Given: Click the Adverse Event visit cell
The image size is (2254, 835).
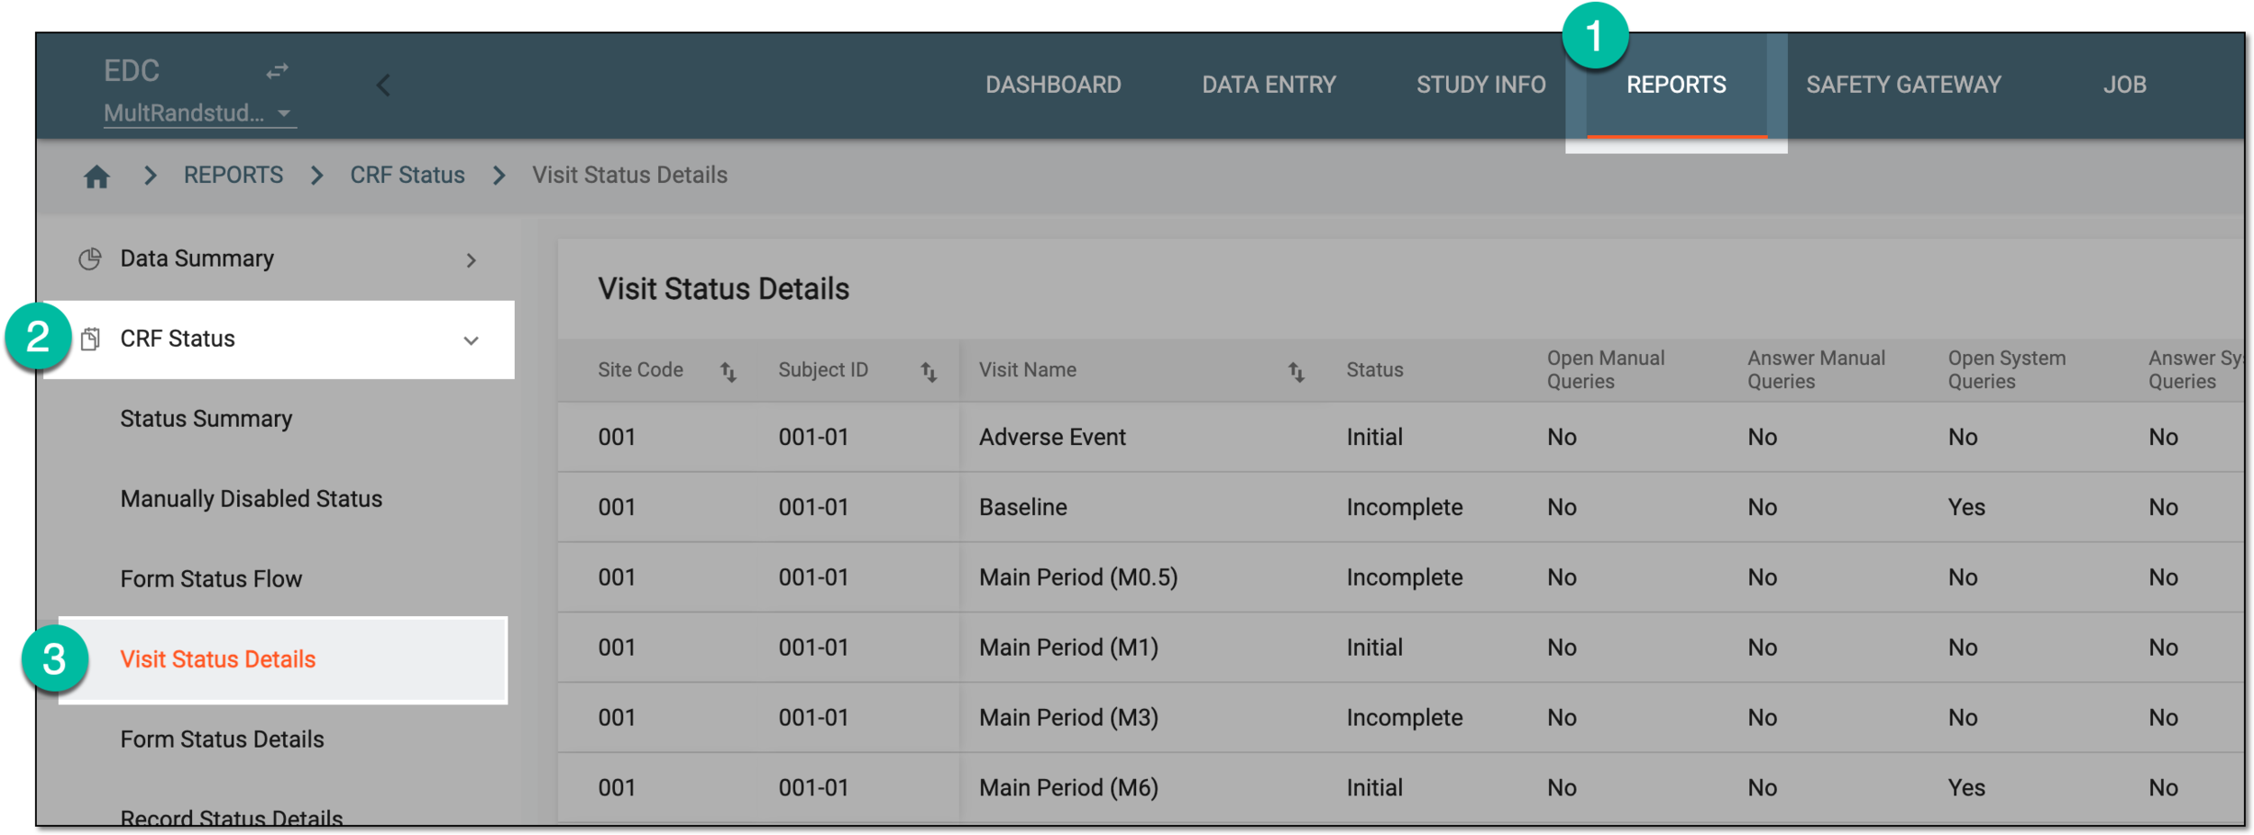Looking at the screenshot, I should click(1052, 438).
